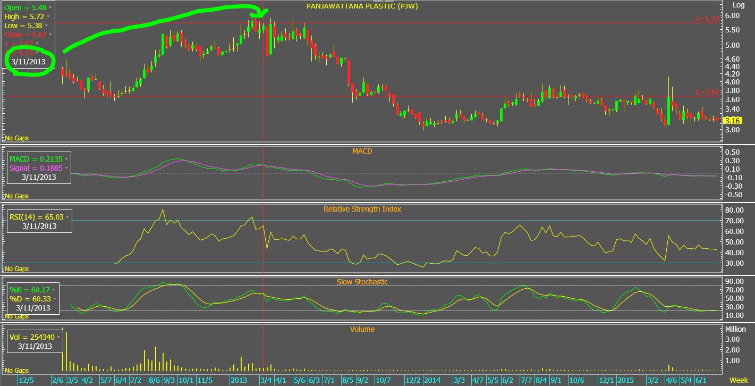Image resolution: width=755 pixels, height=386 pixels.
Task: Click the 2014 label on the date axis
Action: [432, 380]
